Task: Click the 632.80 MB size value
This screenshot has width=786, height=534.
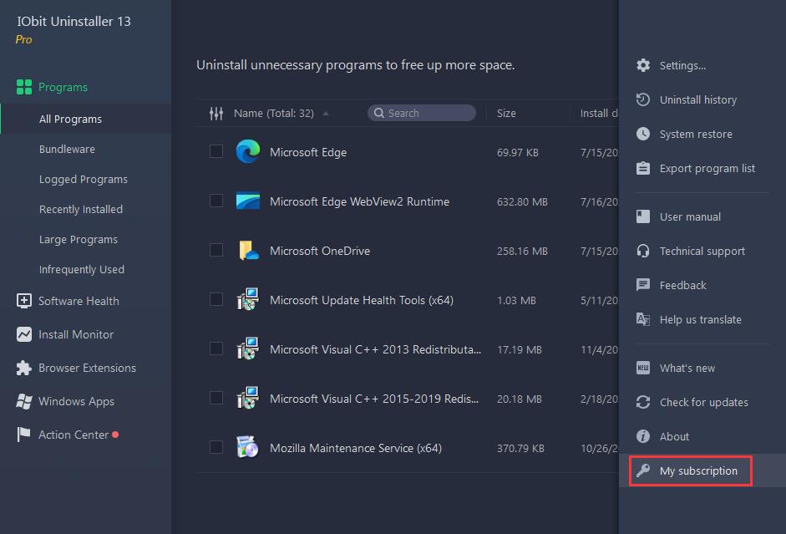Action: tap(522, 201)
